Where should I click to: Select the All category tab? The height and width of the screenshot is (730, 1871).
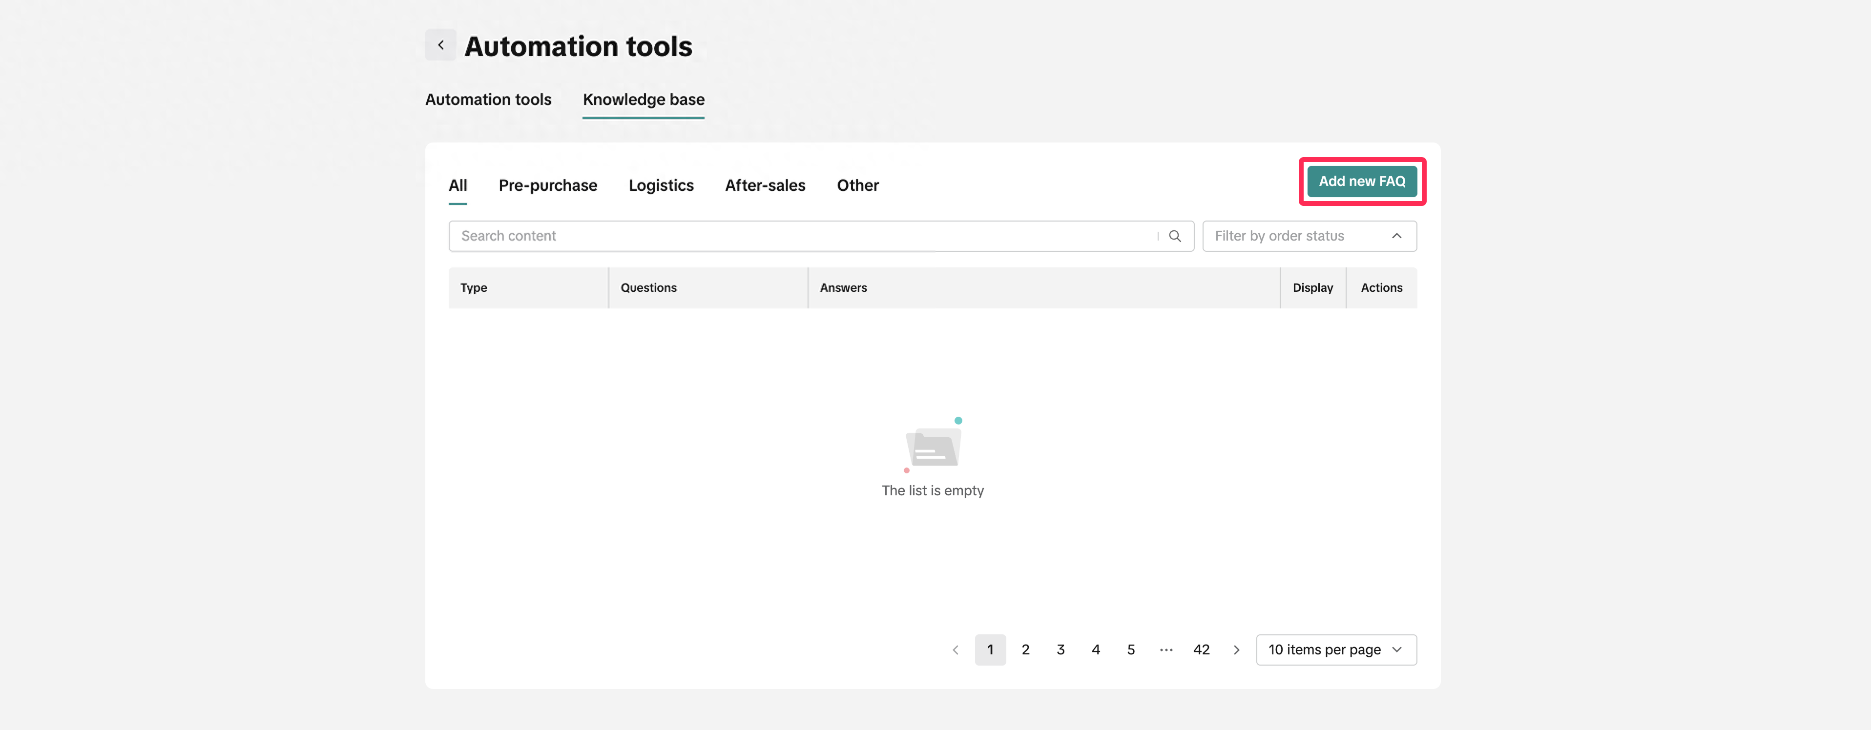pos(457,185)
